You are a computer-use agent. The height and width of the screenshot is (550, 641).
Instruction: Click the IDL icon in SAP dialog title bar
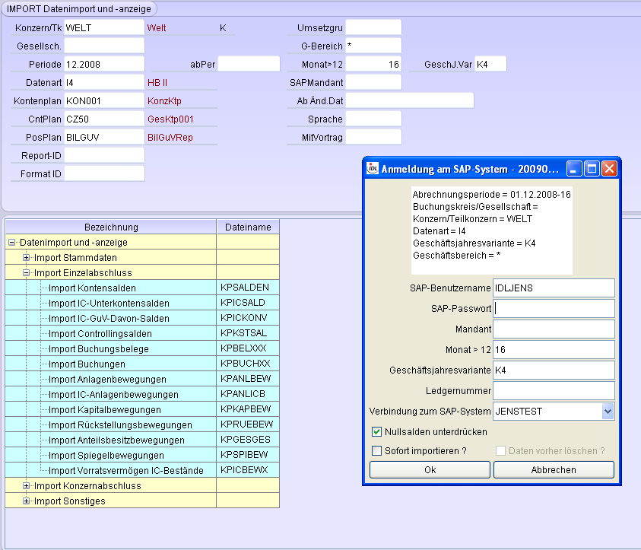[373, 168]
